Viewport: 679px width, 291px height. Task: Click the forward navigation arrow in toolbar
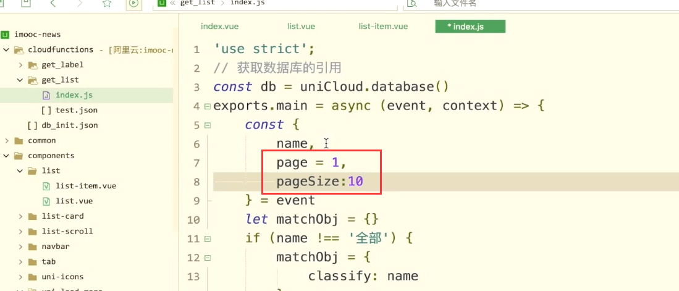tap(79, 4)
